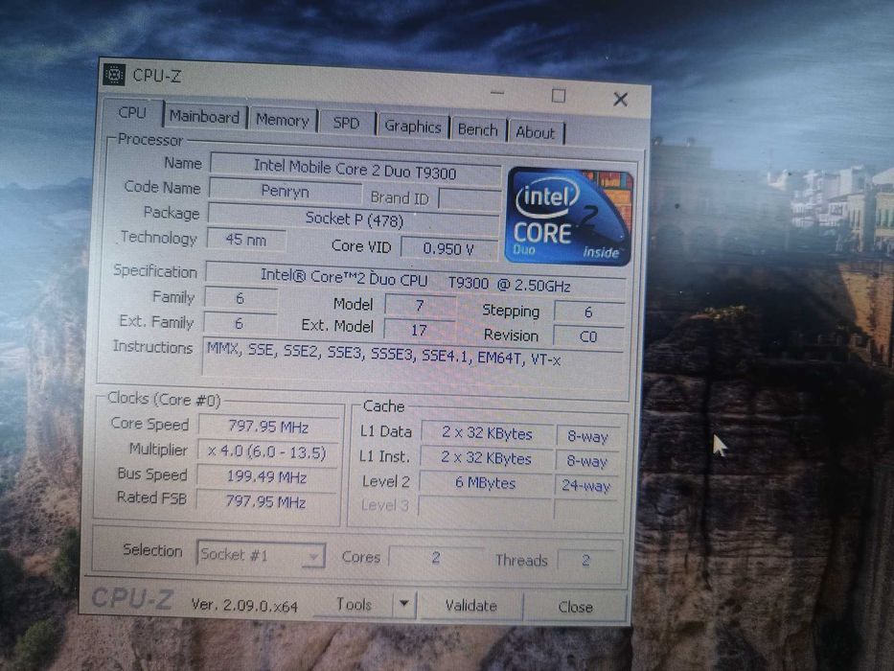
Task: Open the Tools dropdown arrow
Action: pos(404,603)
